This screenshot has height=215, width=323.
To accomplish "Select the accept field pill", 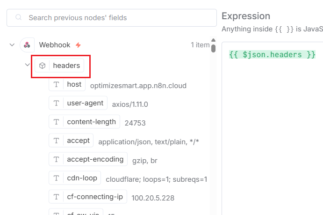I will click(x=78, y=141).
